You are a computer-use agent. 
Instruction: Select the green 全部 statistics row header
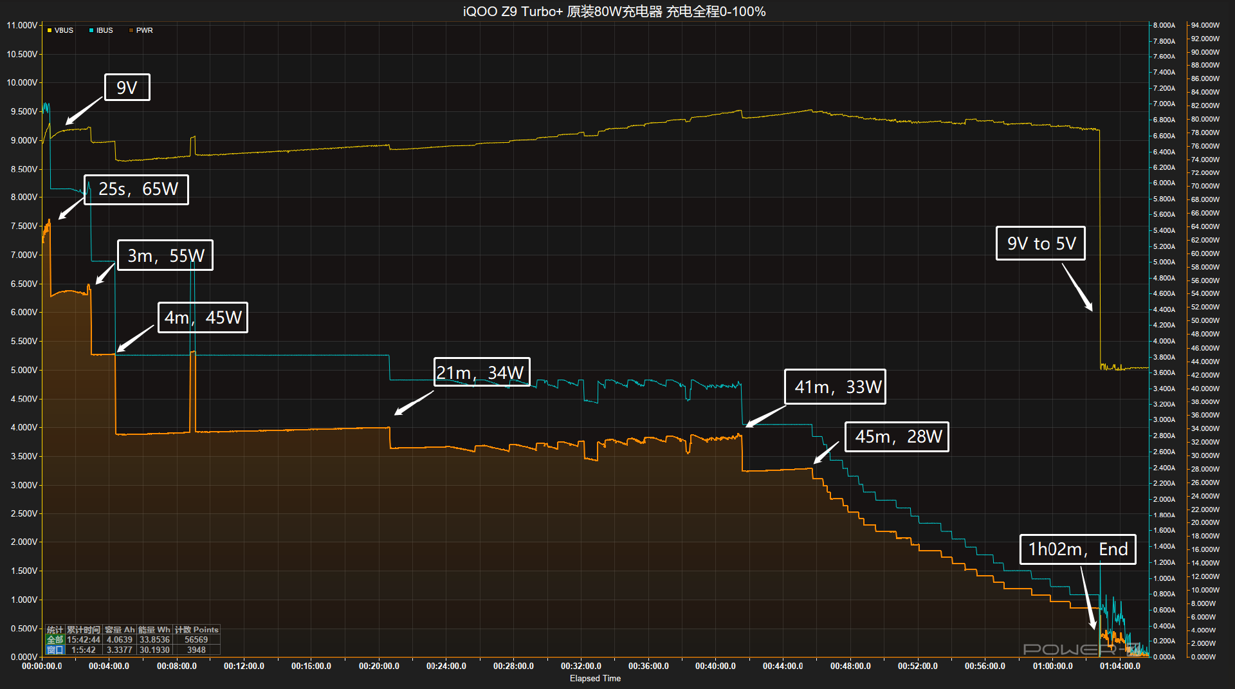(x=55, y=639)
